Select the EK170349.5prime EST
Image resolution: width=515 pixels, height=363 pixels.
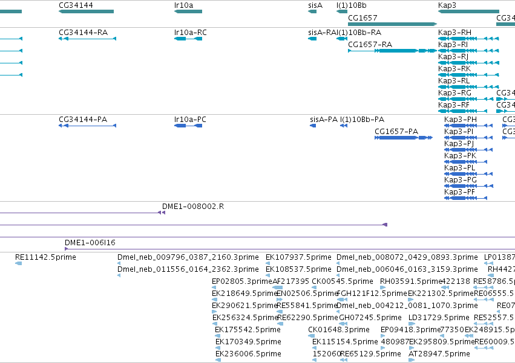point(218,348)
